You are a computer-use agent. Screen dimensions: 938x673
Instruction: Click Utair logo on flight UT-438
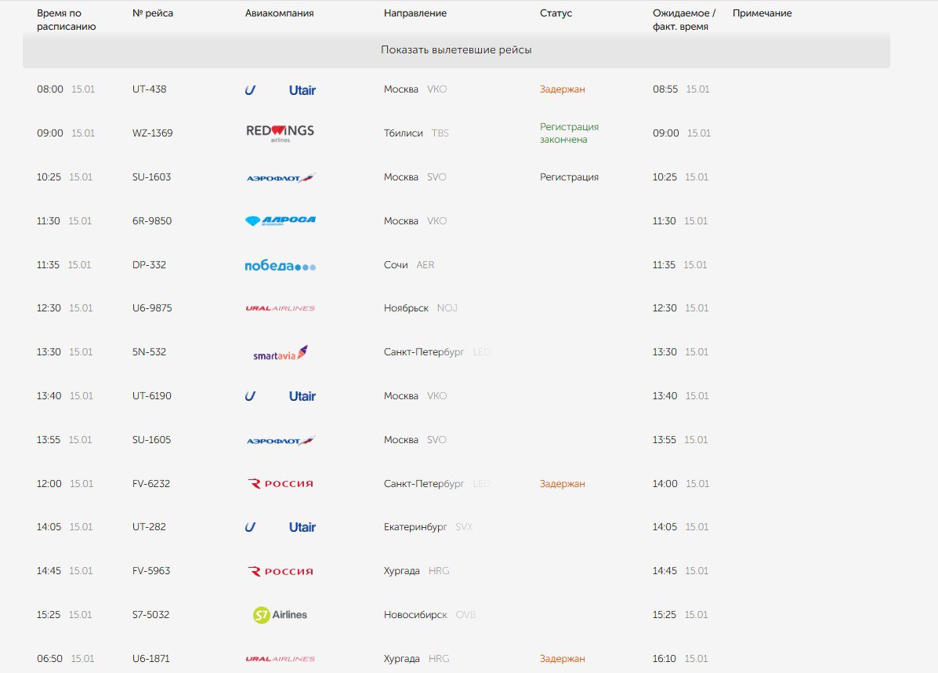(280, 90)
